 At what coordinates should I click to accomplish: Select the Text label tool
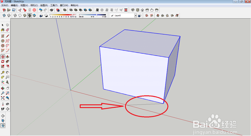click(8, 77)
